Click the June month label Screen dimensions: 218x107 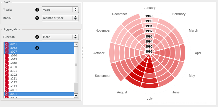click(x=176, y=92)
